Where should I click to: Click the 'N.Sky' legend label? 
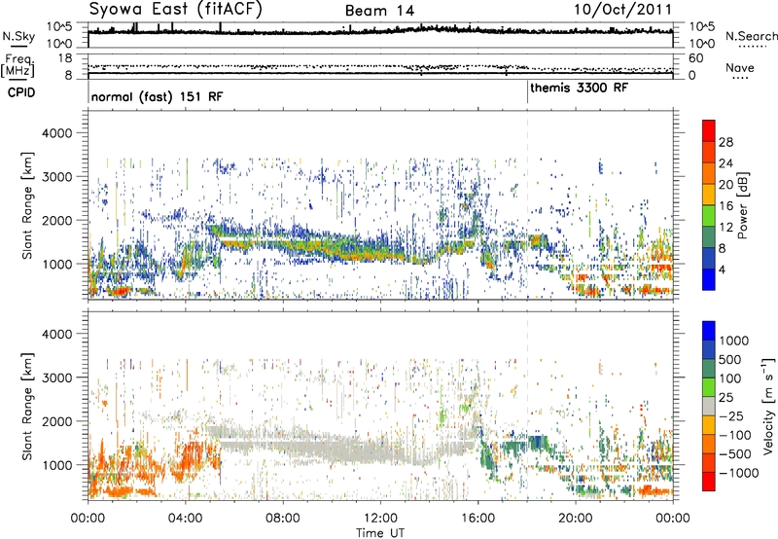pyautogui.click(x=18, y=36)
